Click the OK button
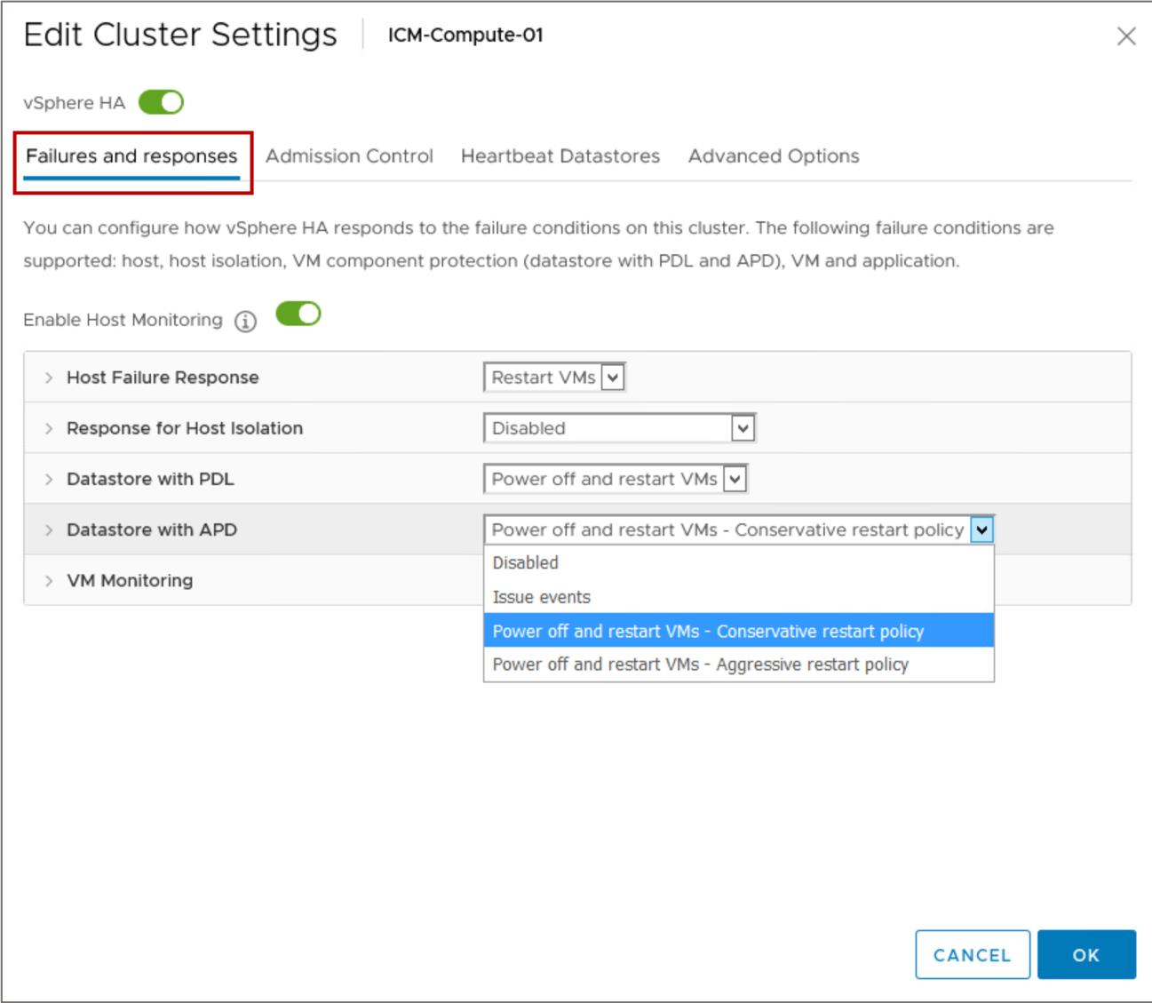 point(1086,955)
